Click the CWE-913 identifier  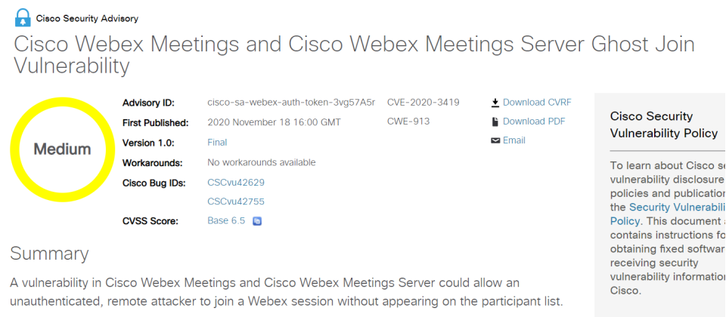click(x=408, y=122)
